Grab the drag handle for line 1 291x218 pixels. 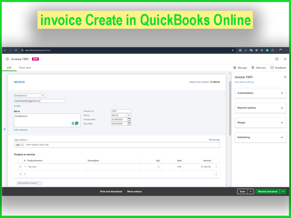[20, 167]
